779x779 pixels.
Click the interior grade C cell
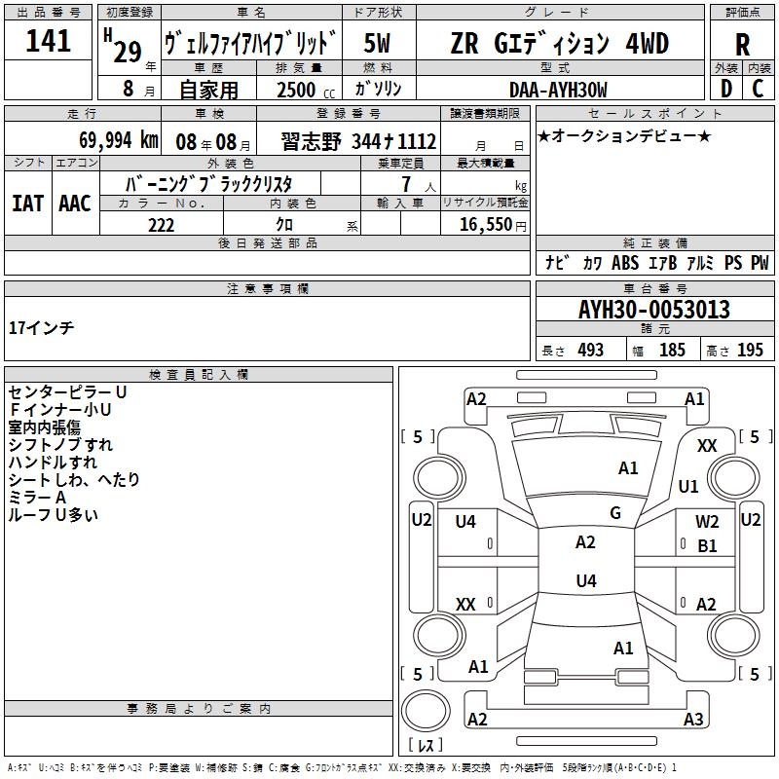pos(758,89)
